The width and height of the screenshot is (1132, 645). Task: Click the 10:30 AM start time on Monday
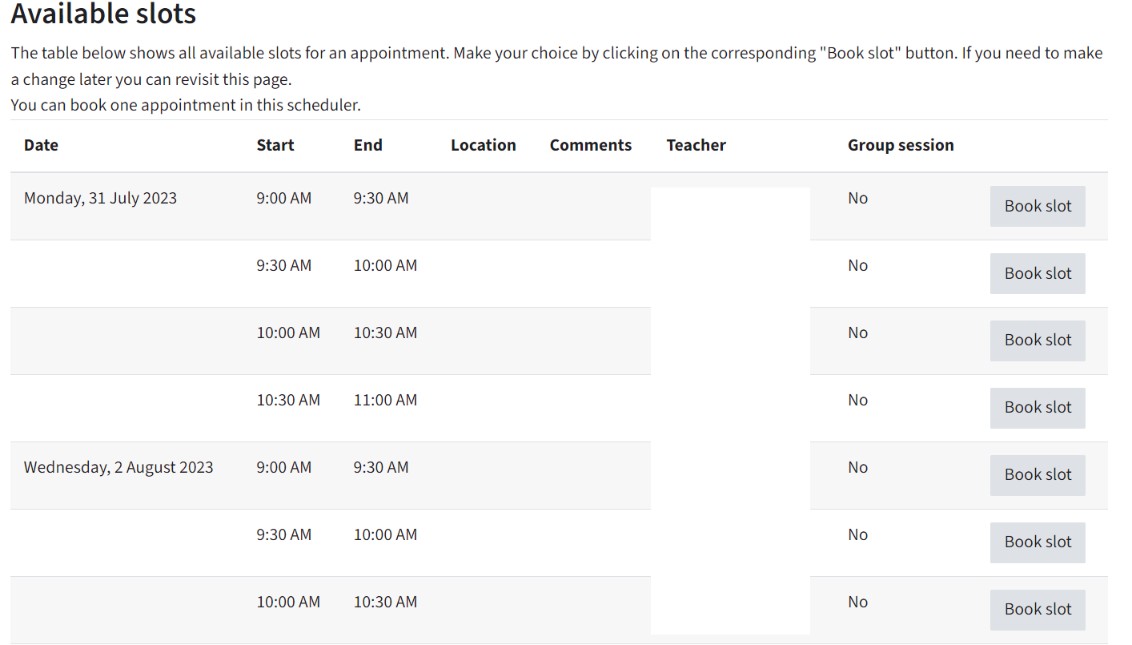(x=288, y=400)
